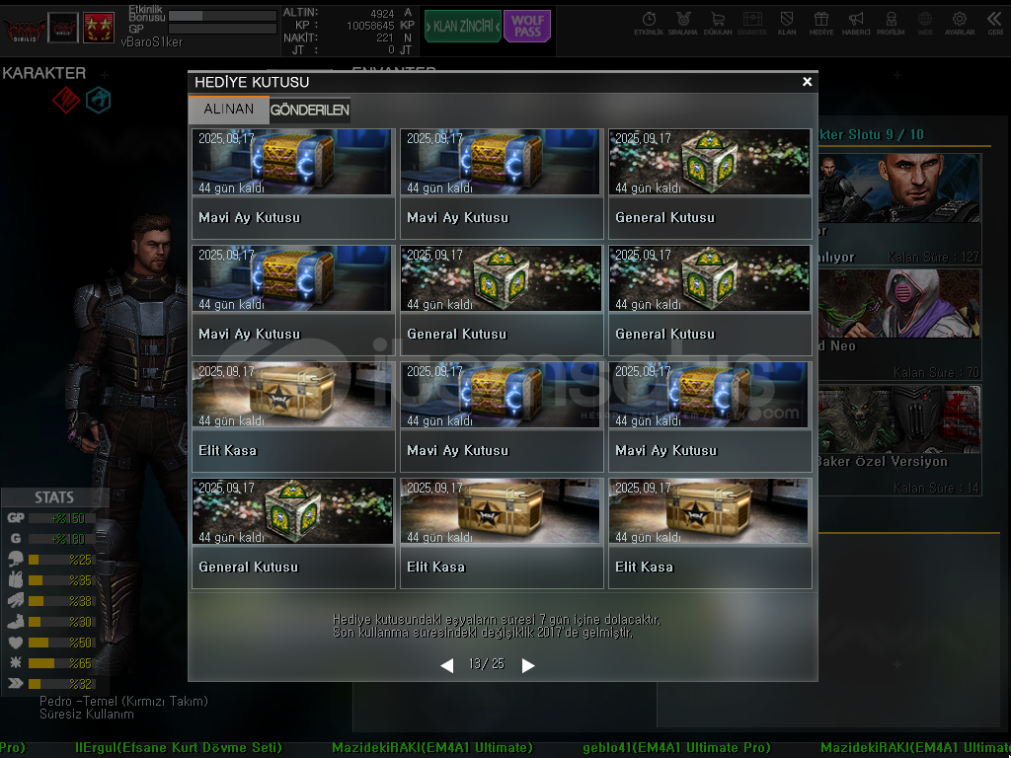Image resolution: width=1011 pixels, height=758 pixels.
Task: Open the Profilim icon
Action: 891,21
